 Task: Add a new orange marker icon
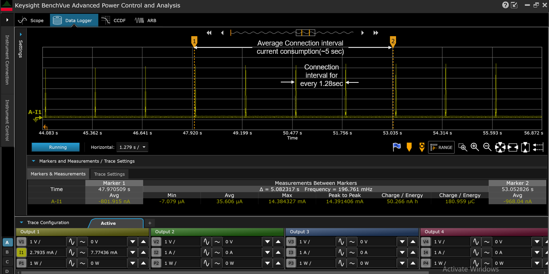click(409, 147)
